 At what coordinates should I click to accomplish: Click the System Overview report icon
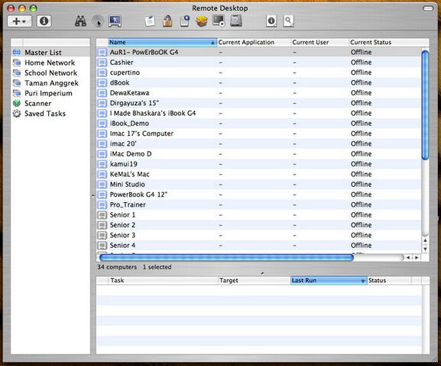271,21
